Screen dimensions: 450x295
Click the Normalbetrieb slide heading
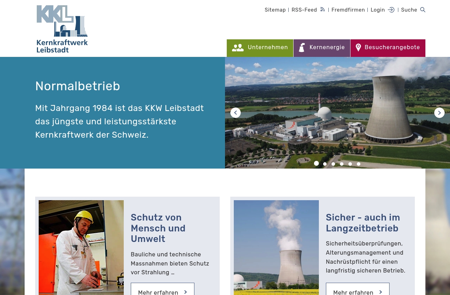[x=78, y=86]
